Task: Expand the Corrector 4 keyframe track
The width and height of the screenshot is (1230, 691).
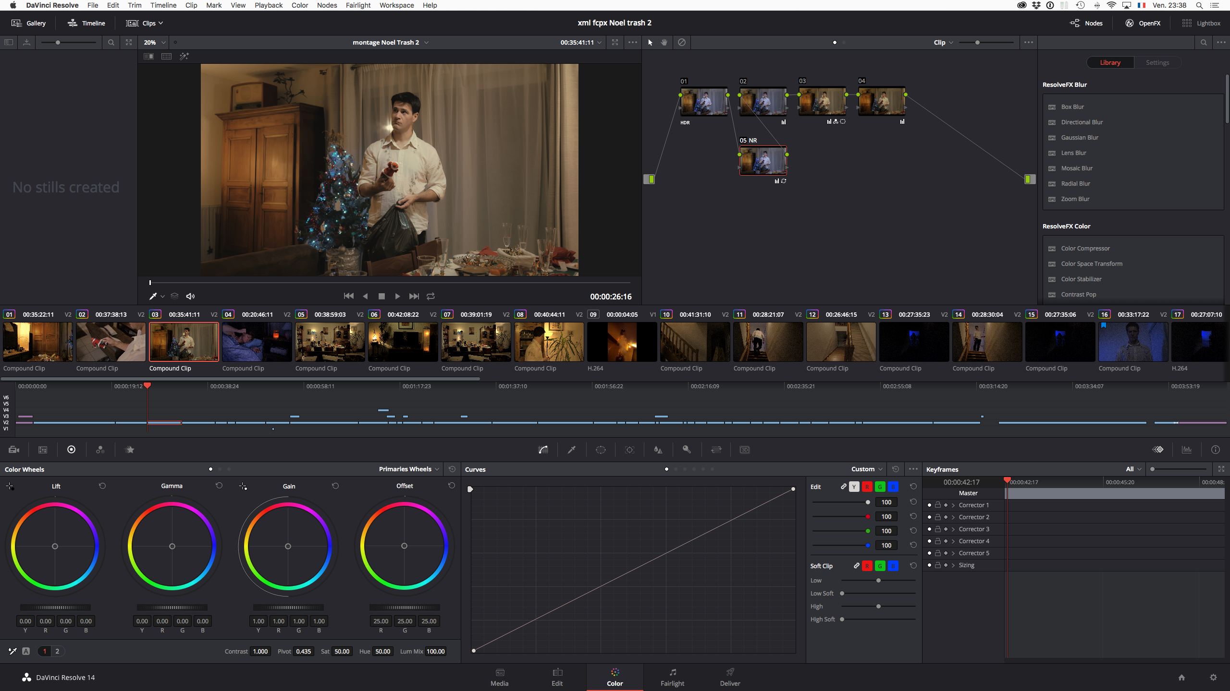Action: click(x=953, y=541)
